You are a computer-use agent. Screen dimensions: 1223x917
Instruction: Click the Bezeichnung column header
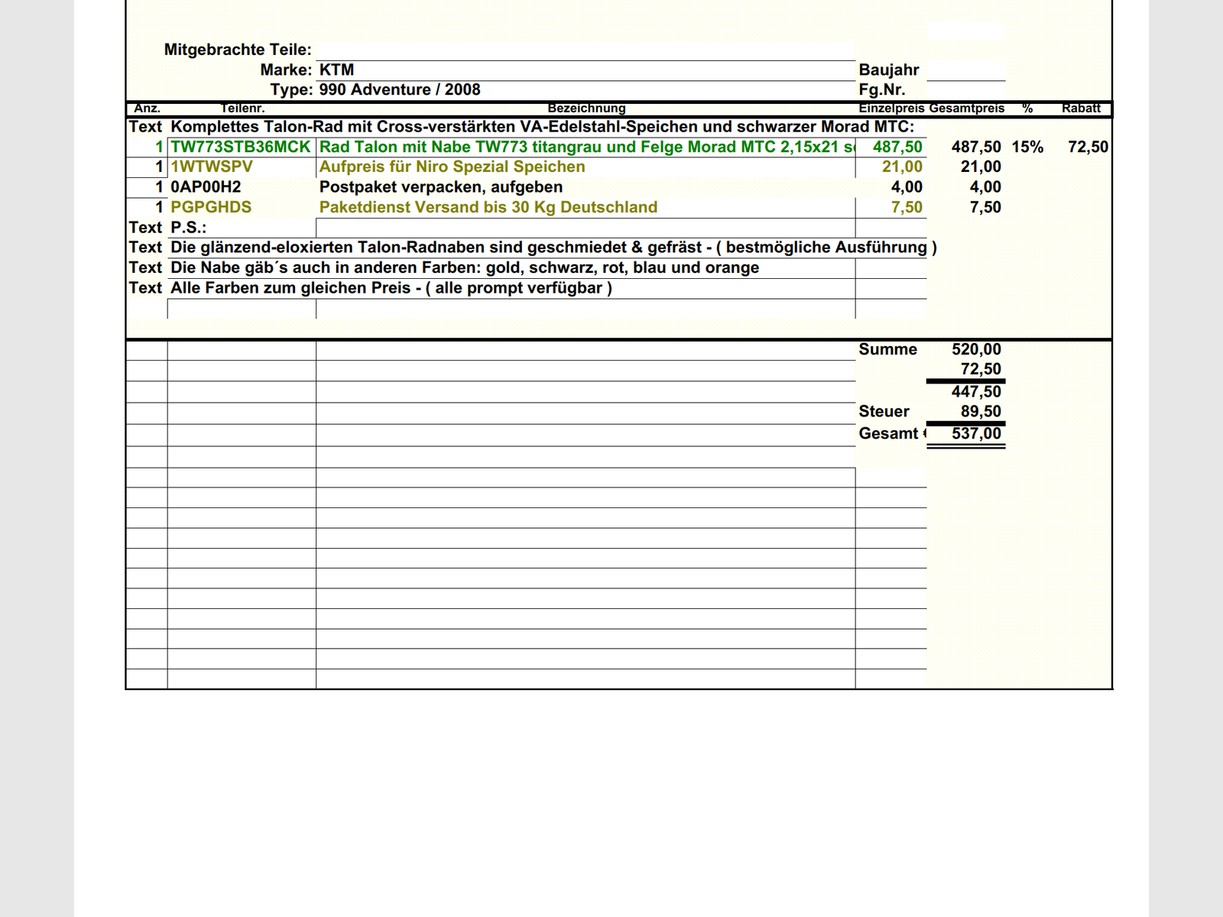coord(586,109)
